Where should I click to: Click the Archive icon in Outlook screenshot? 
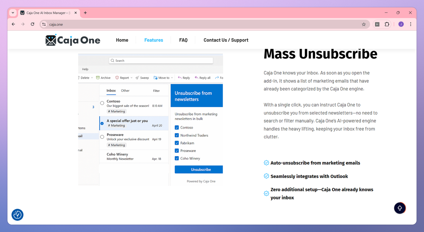98,78
